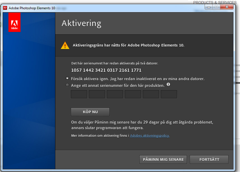Click the FORTSÄTT button
The height and width of the screenshot is (172, 240).
[x=209, y=159]
